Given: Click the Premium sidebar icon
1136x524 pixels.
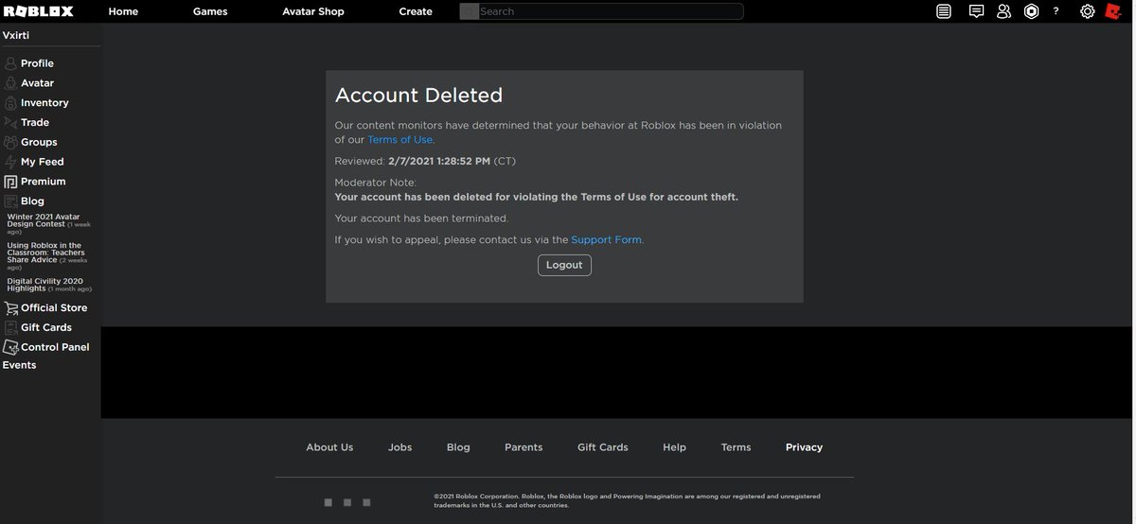Looking at the screenshot, I should tap(10, 182).
